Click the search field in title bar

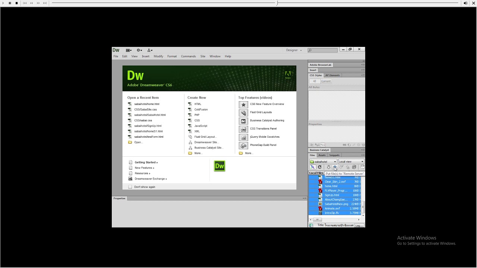point(323,50)
